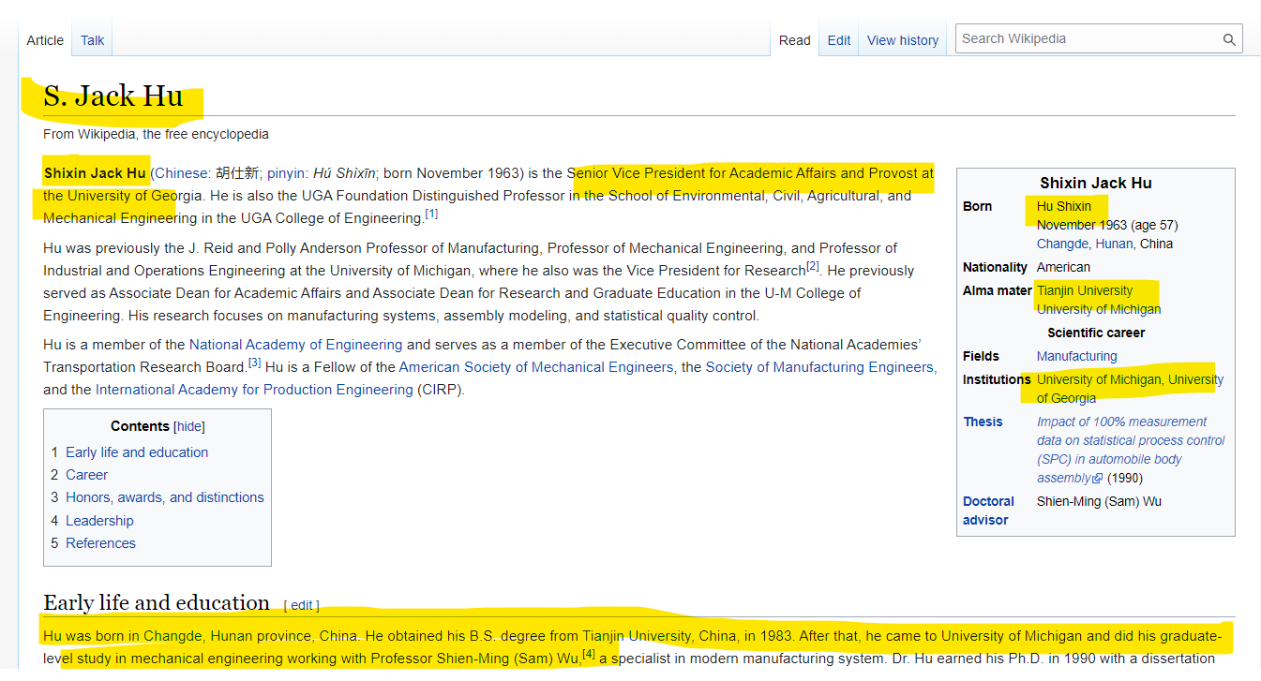The height and width of the screenshot is (681, 1261).
Task: Jump to Leadership section in Contents
Action: 99,521
